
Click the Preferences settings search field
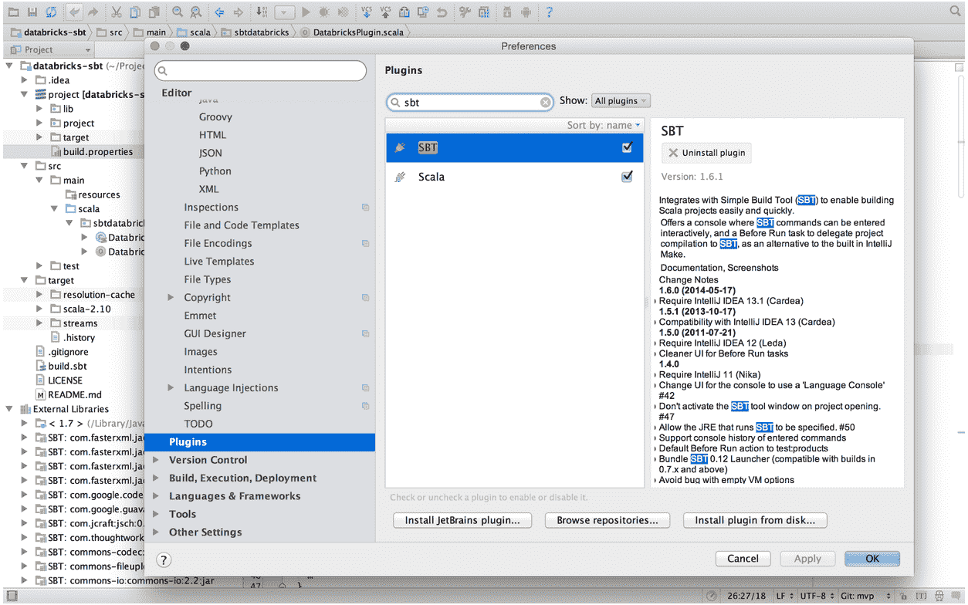pos(261,71)
